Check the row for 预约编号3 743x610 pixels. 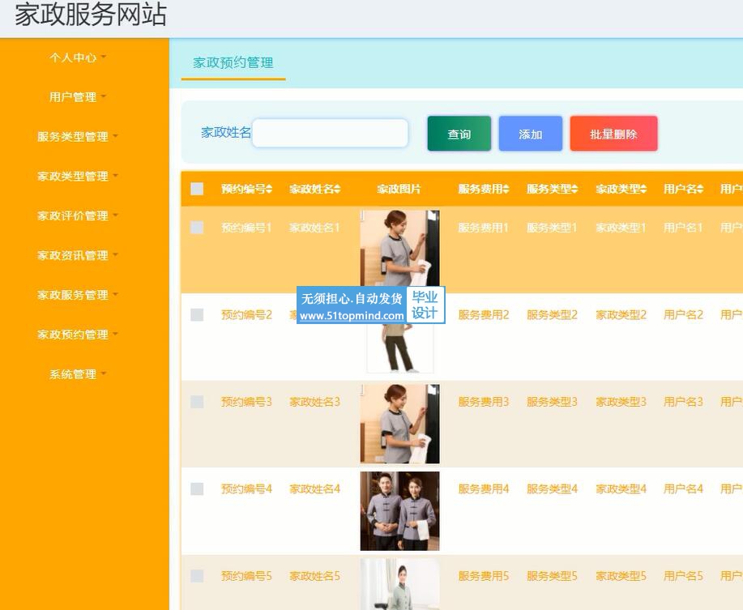pos(197,402)
